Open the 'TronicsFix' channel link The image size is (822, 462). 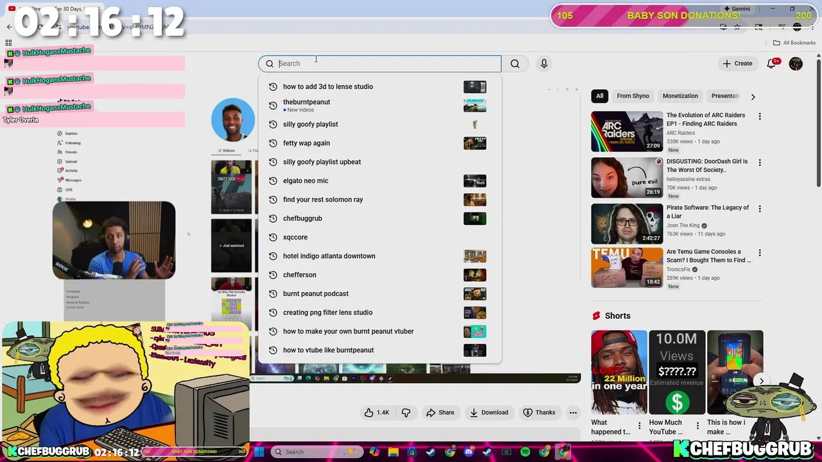pos(678,269)
